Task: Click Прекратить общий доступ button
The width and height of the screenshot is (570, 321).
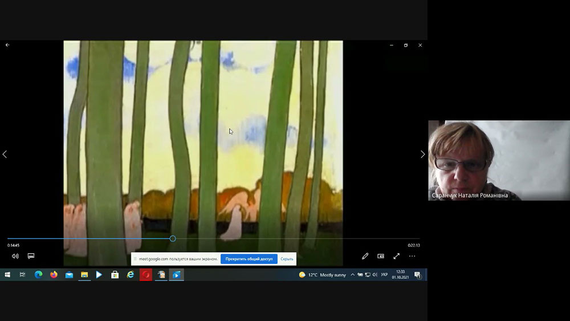Action: (249, 259)
